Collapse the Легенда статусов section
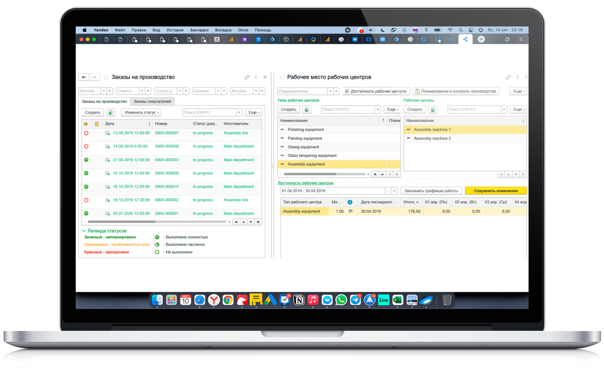This screenshot has width=604, height=372. 84,231
